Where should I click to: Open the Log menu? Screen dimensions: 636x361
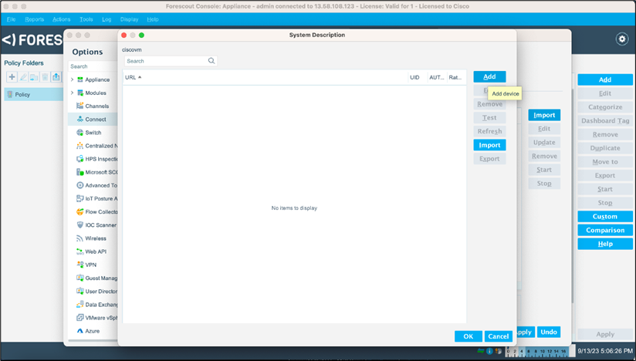pos(107,19)
